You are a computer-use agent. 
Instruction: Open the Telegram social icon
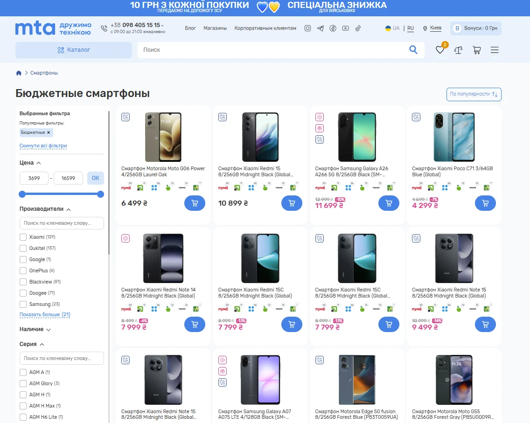[x=320, y=28]
